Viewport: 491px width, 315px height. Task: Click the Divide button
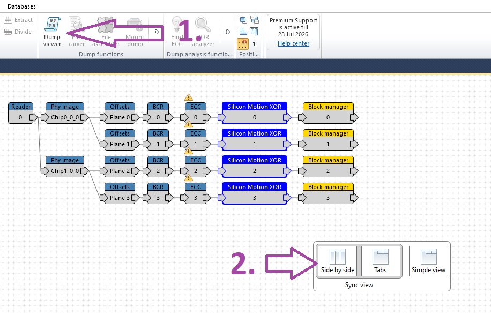pos(18,32)
